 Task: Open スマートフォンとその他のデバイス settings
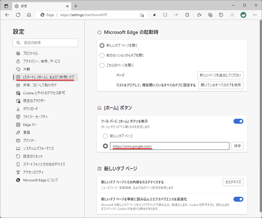[45, 164]
